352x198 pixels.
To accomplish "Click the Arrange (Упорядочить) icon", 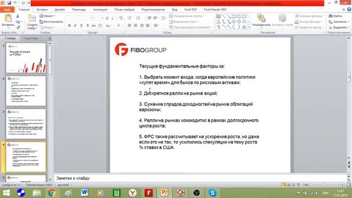I will click(x=261, y=18).
